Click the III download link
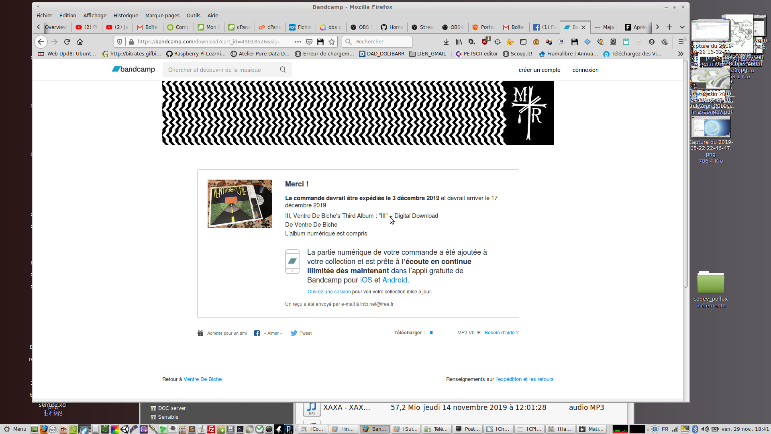This screenshot has height=434, width=771. tap(431, 333)
